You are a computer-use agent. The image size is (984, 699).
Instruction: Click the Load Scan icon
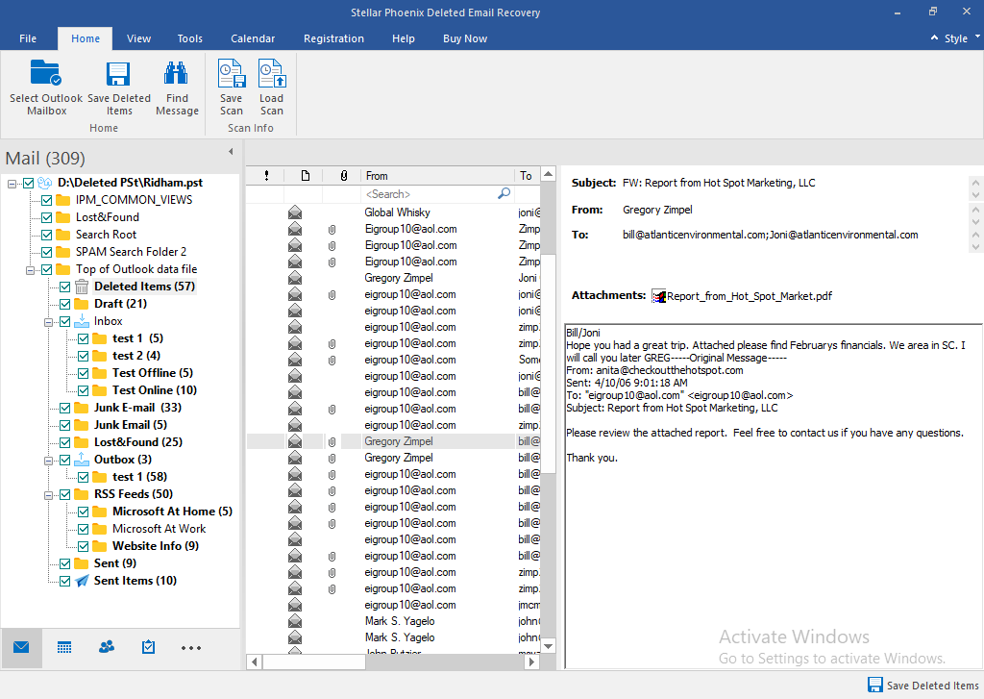pyautogui.click(x=271, y=76)
